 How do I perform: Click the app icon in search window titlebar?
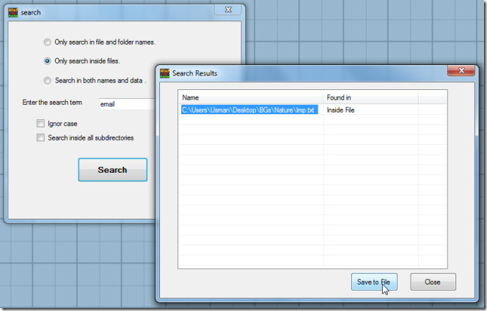point(12,12)
